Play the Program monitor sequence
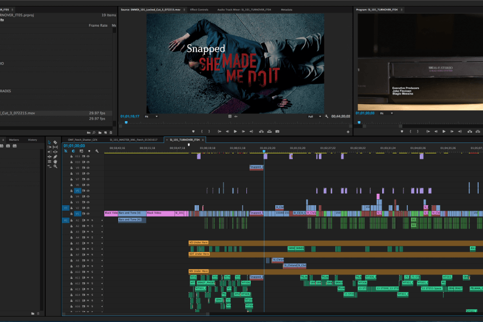 pyautogui.click(x=444, y=132)
